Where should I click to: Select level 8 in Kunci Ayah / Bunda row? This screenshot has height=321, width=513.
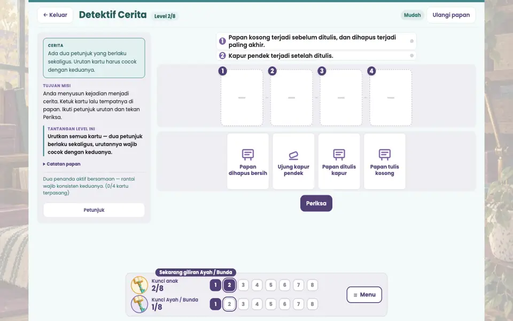coord(312,304)
